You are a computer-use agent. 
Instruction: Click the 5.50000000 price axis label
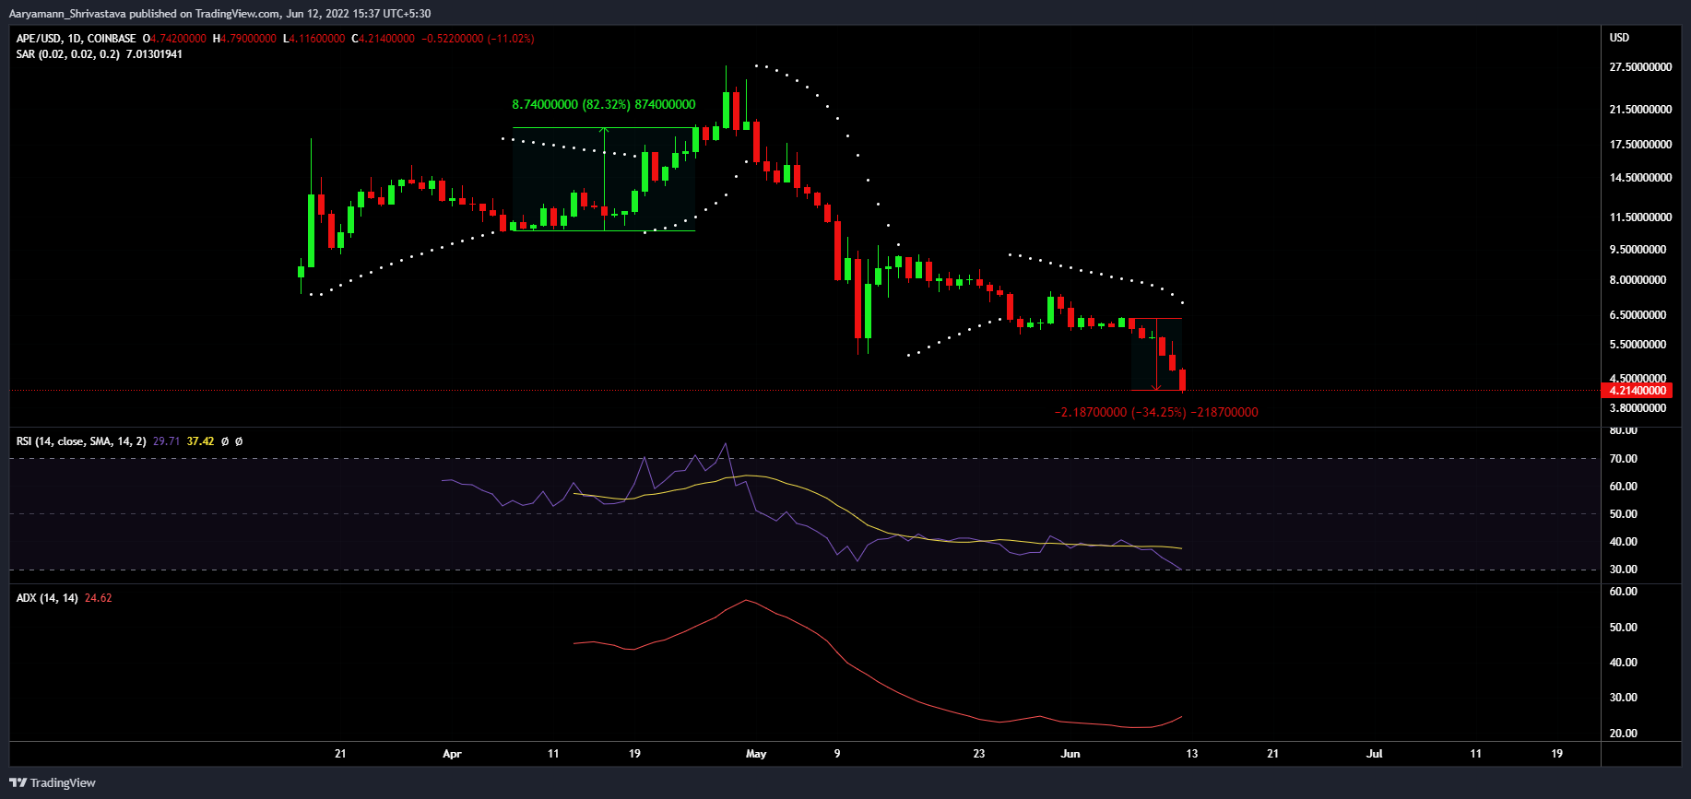[1638, 345]
